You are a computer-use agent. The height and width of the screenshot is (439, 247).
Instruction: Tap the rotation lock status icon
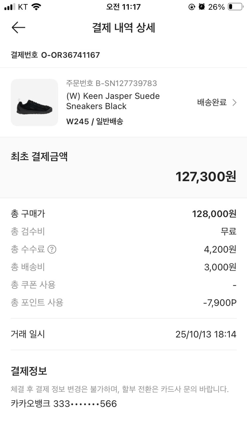tap(192, 7)
